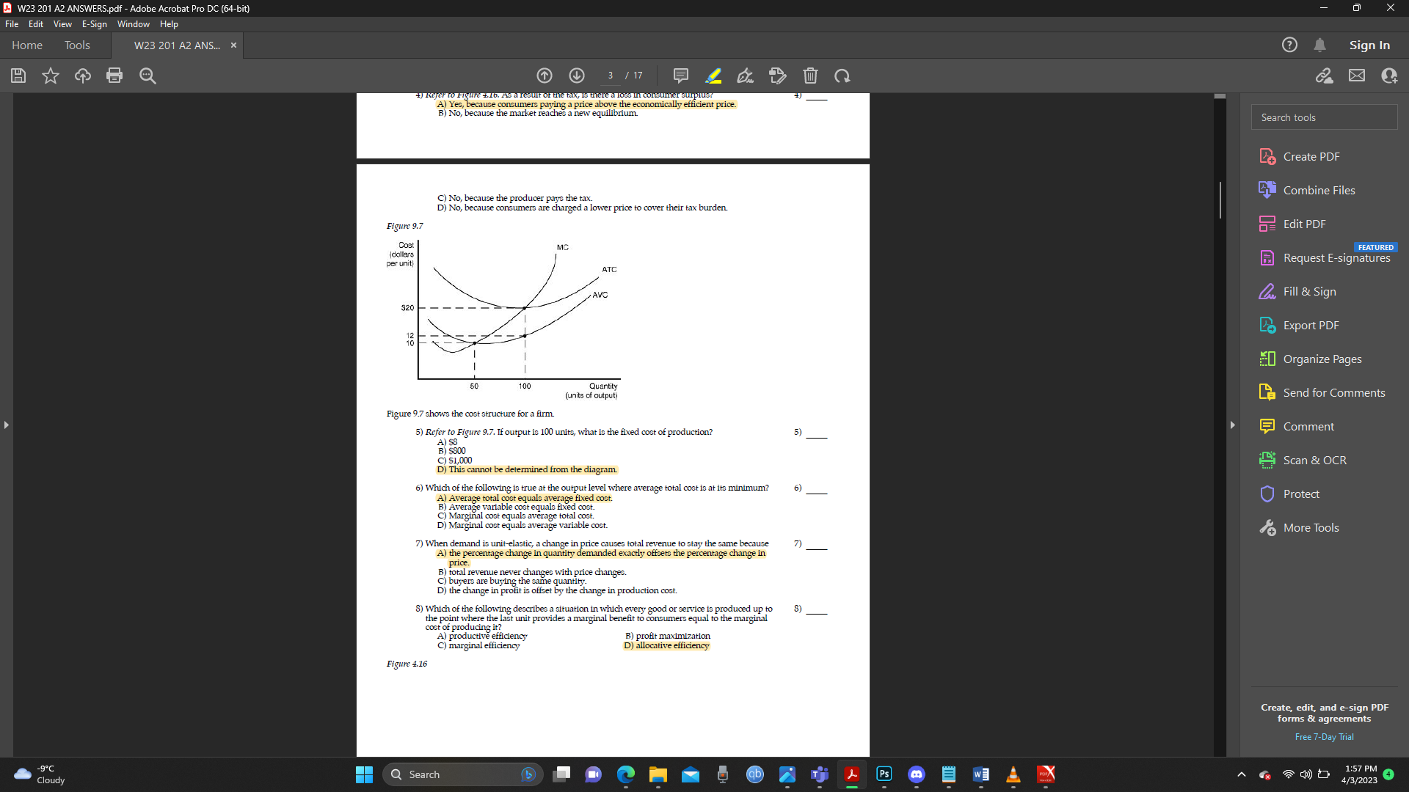Save the PDF using the save icon
Image resolution: width=1409 pixels, height=792 pixels.
tap(18, 76)
